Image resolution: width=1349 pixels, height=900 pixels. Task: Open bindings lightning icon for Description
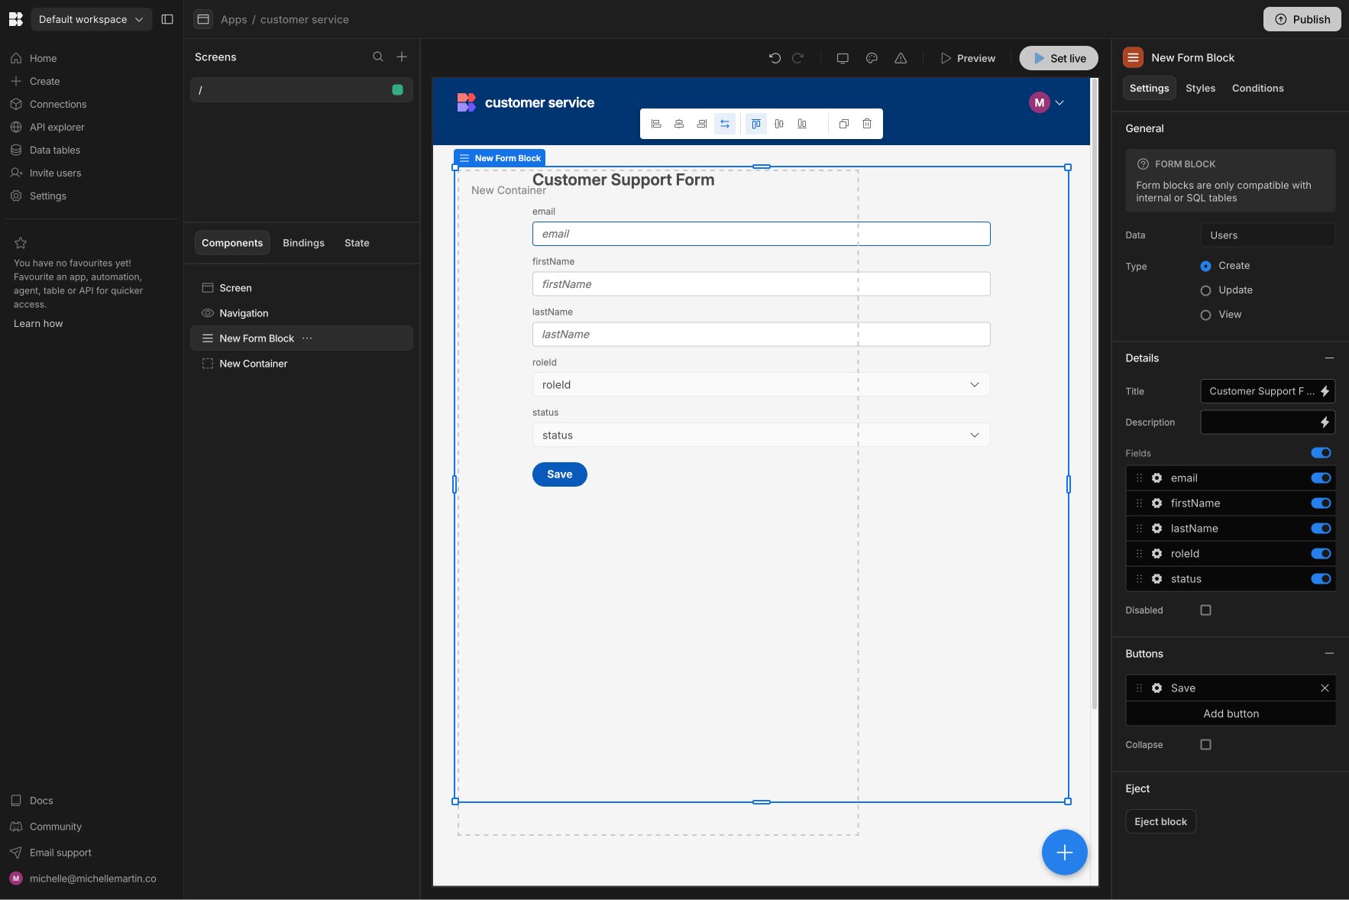tap(1325, 422)
